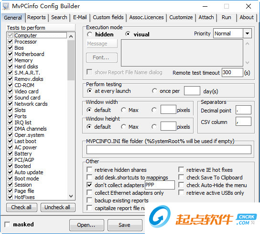Select the hidden execution mode

coord(89,34)
